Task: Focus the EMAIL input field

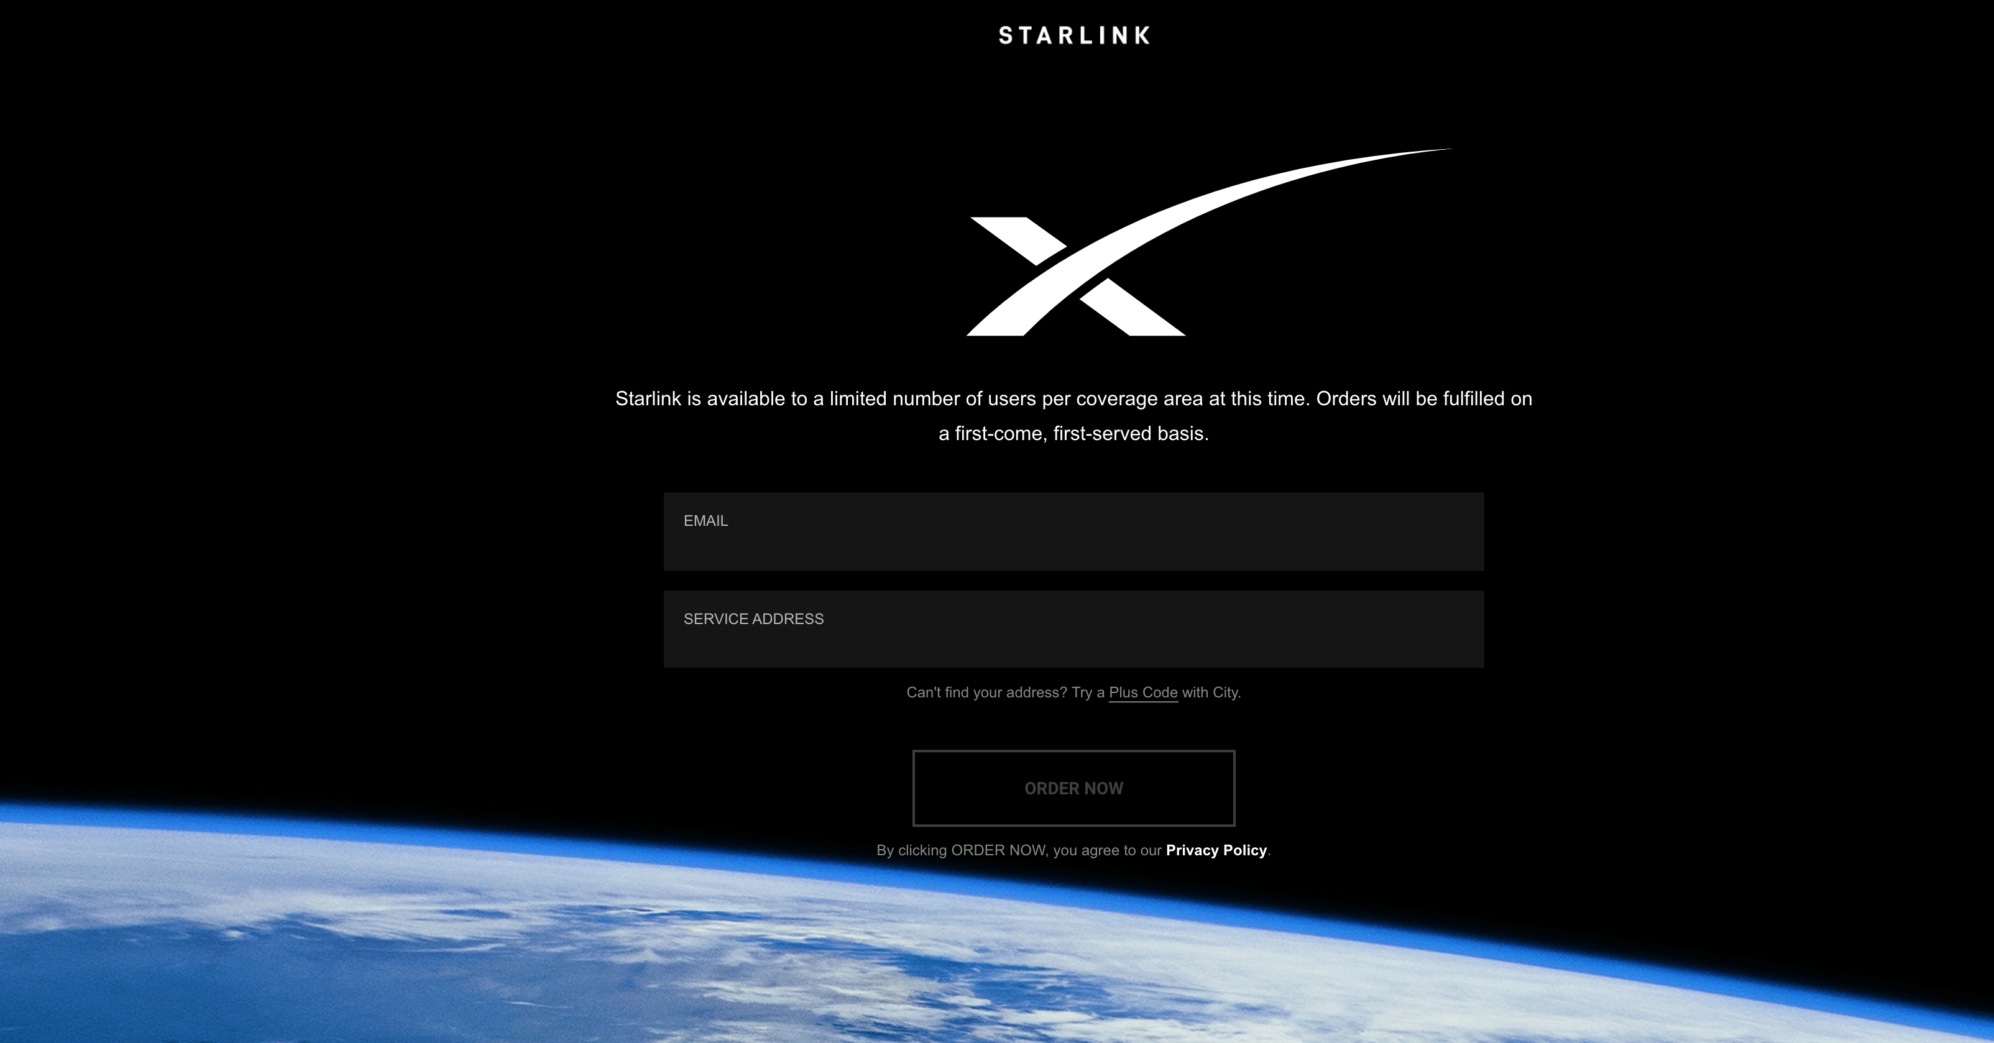Action: point(1073,532)
